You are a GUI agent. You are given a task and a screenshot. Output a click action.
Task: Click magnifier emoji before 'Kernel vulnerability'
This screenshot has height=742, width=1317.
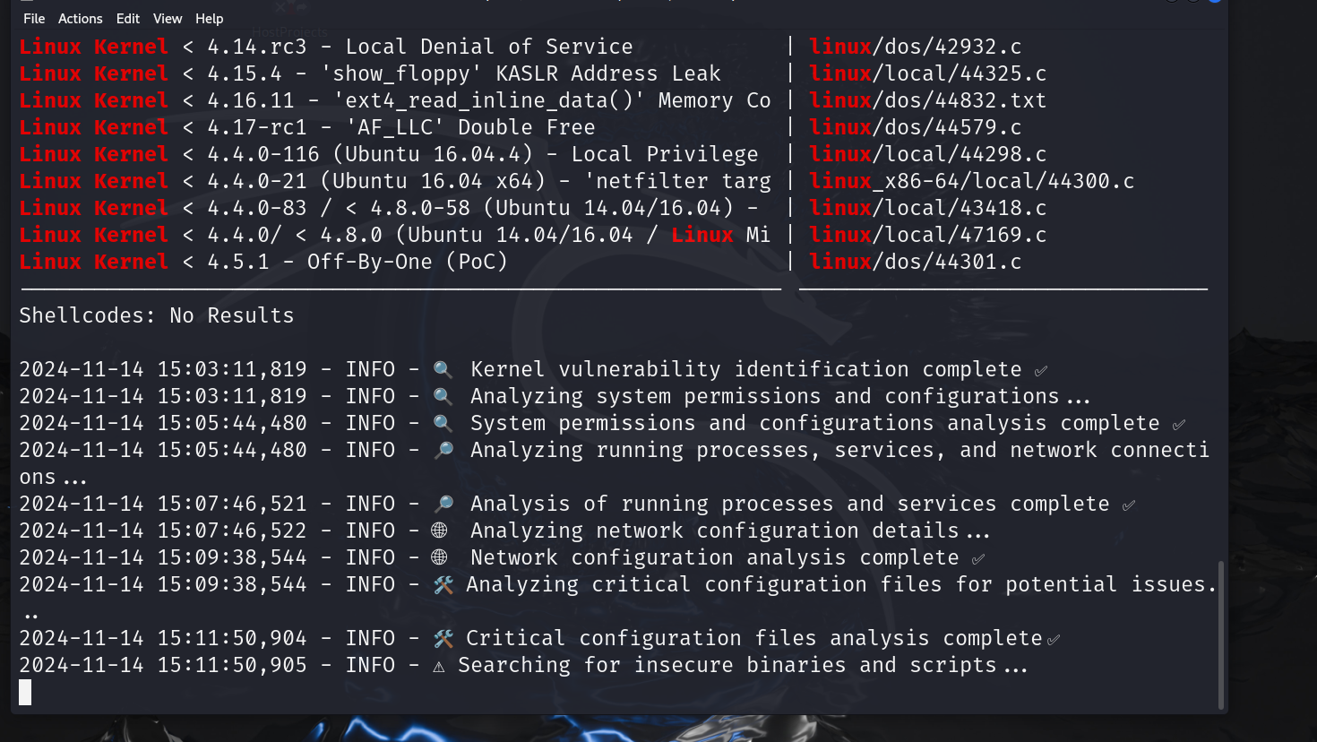pyautogui.click(x=443, y=369)
